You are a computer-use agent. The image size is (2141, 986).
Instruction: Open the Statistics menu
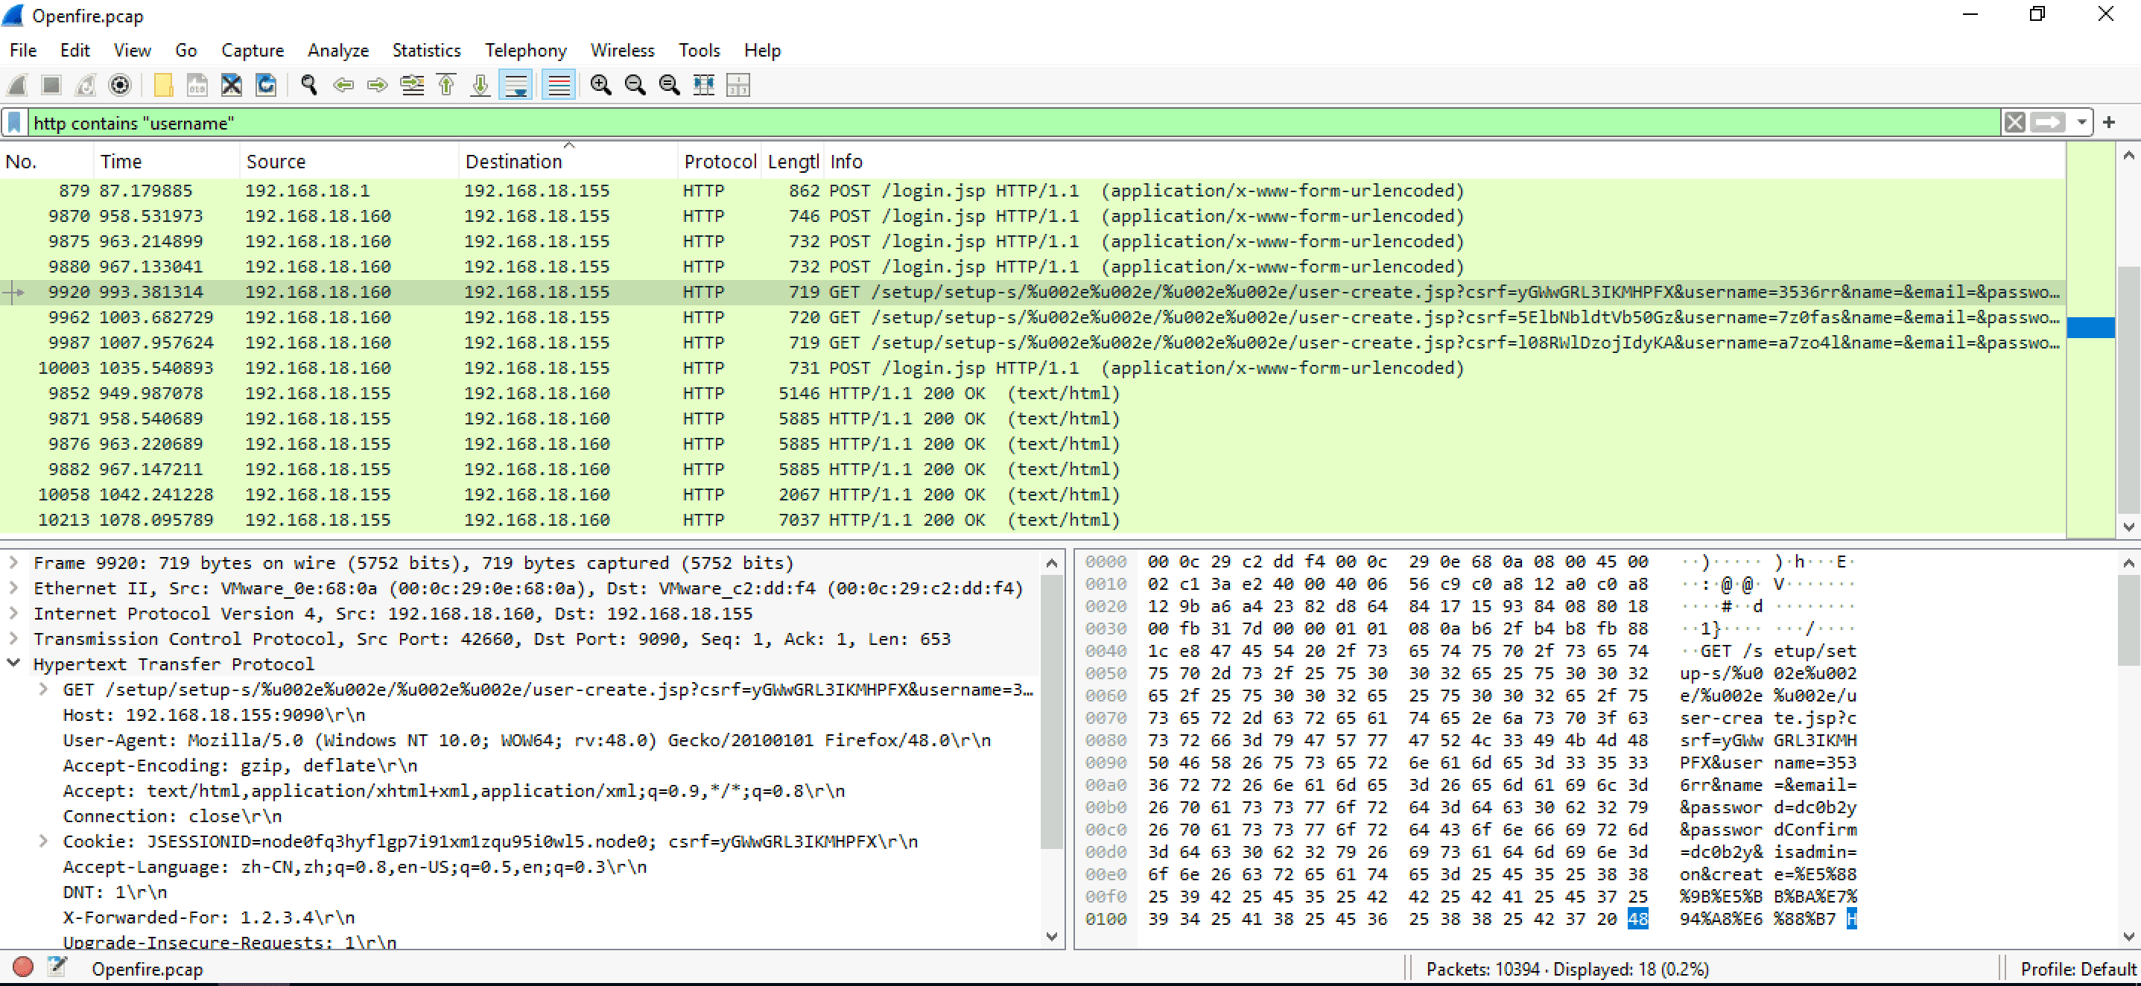(426, 51)
